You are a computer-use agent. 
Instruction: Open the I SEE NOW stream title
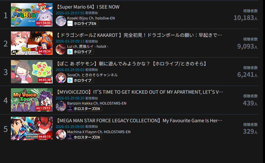(x=87, y=7)
